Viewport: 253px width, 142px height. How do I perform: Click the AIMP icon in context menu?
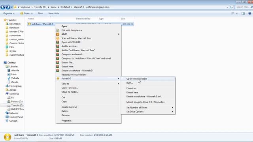tap(58, 34)
